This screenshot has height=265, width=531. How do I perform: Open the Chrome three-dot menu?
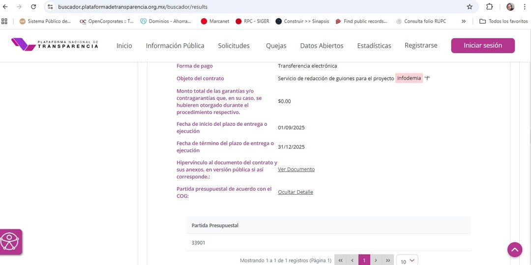click(x=525, y=7)
